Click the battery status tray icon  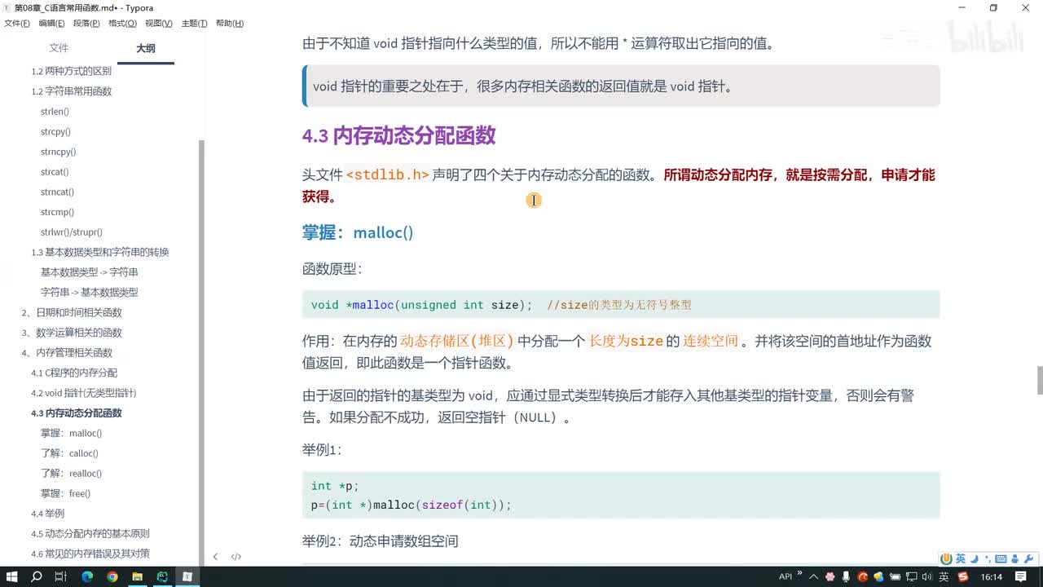pos(896,576)
